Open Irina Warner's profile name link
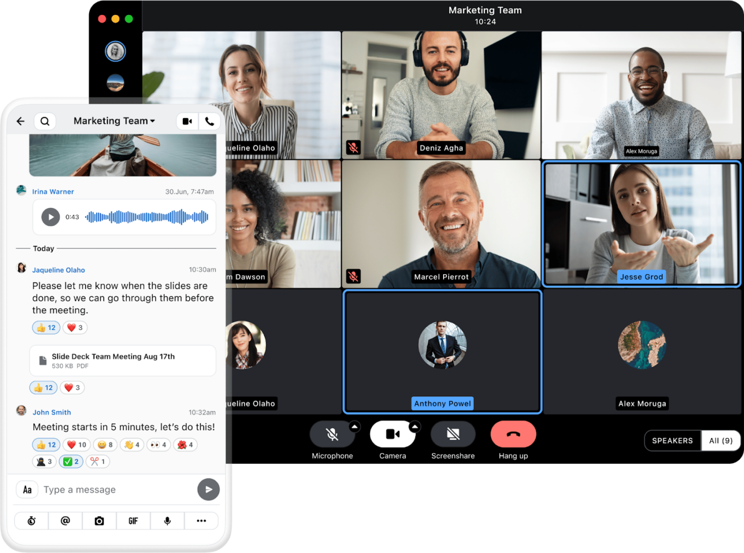 point(53,192)
